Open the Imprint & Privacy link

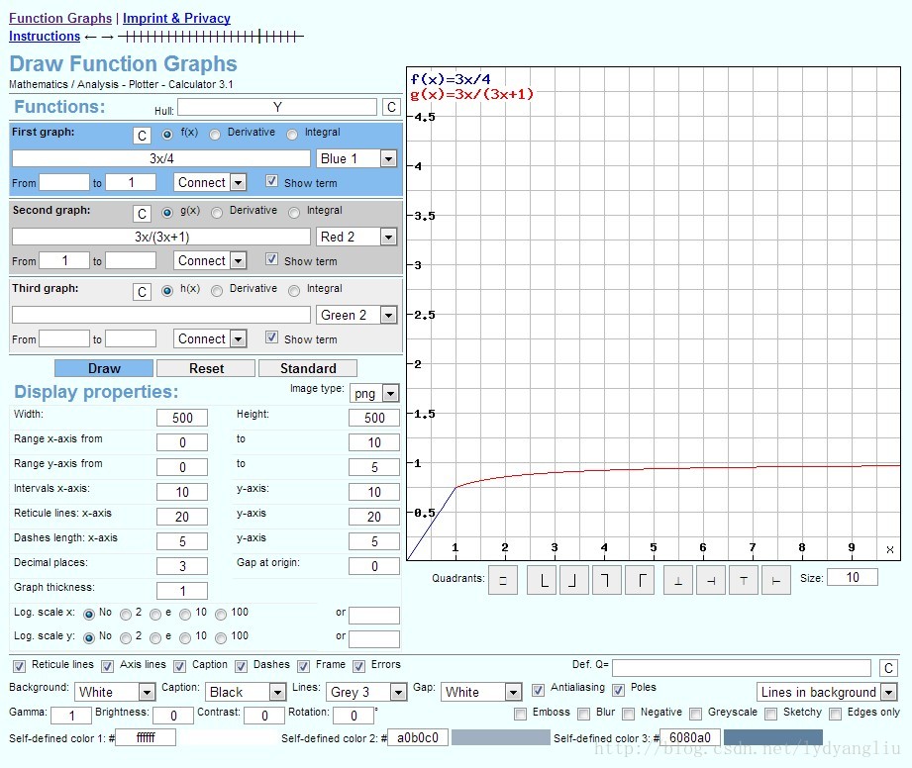(177, 19)
